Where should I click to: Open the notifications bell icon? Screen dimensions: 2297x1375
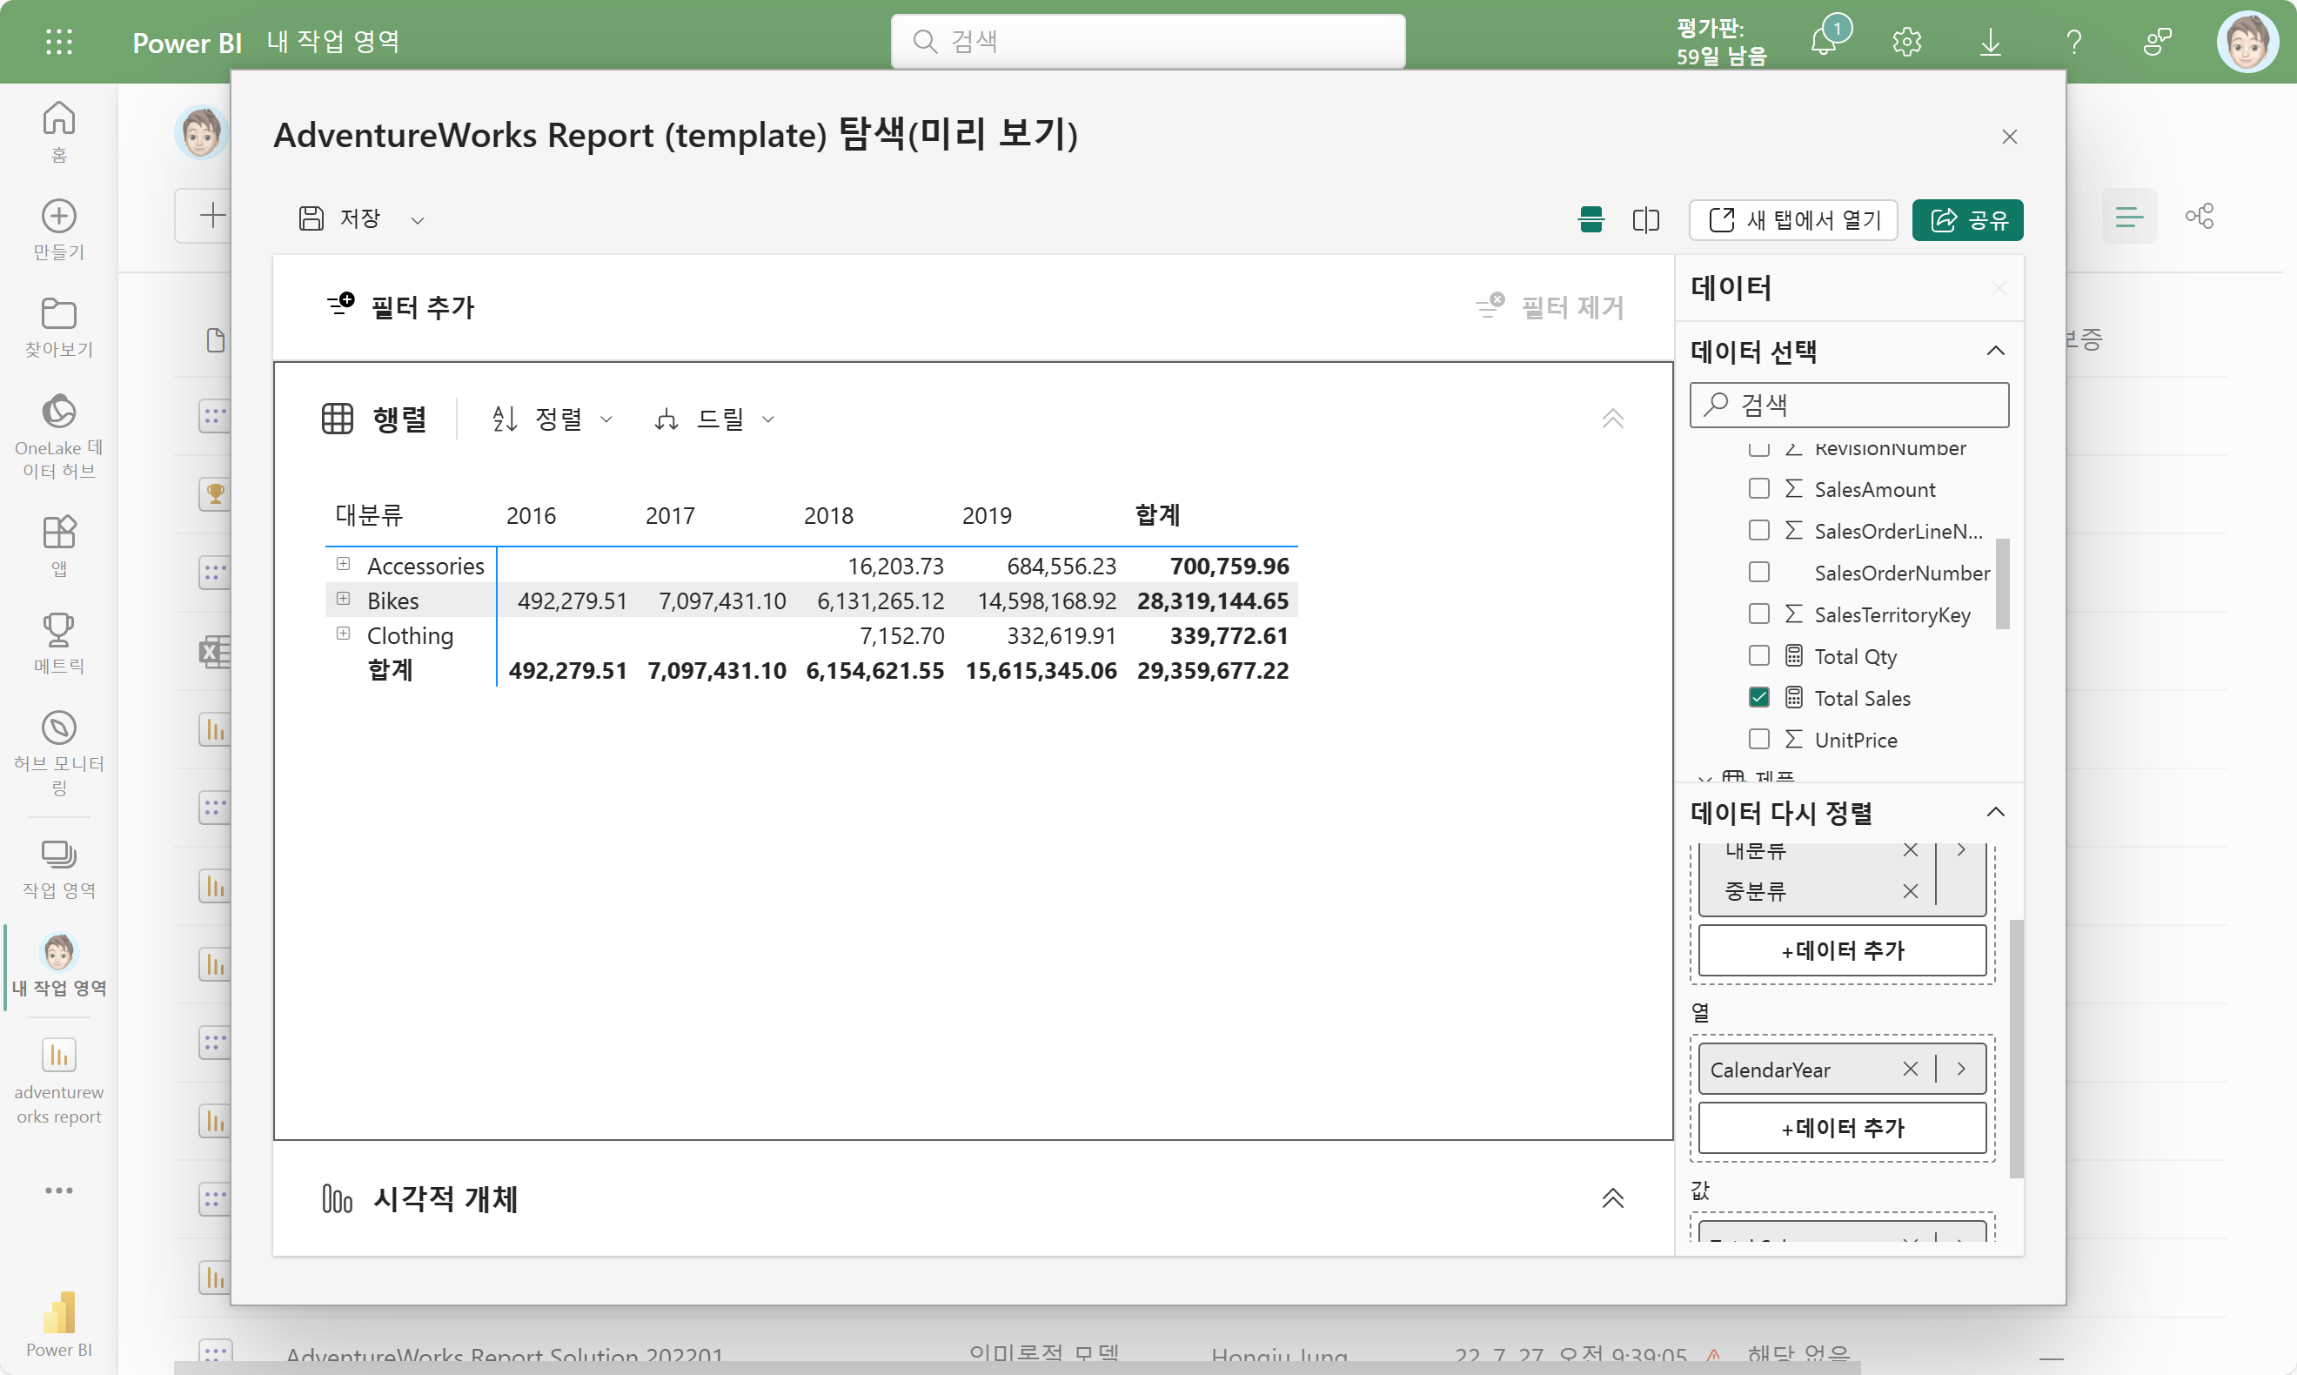[x=1825, y=41]
